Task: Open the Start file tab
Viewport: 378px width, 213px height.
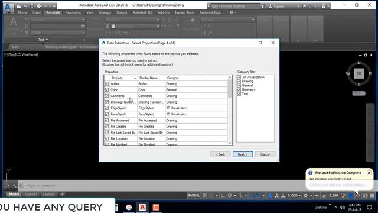Action: 15,47
